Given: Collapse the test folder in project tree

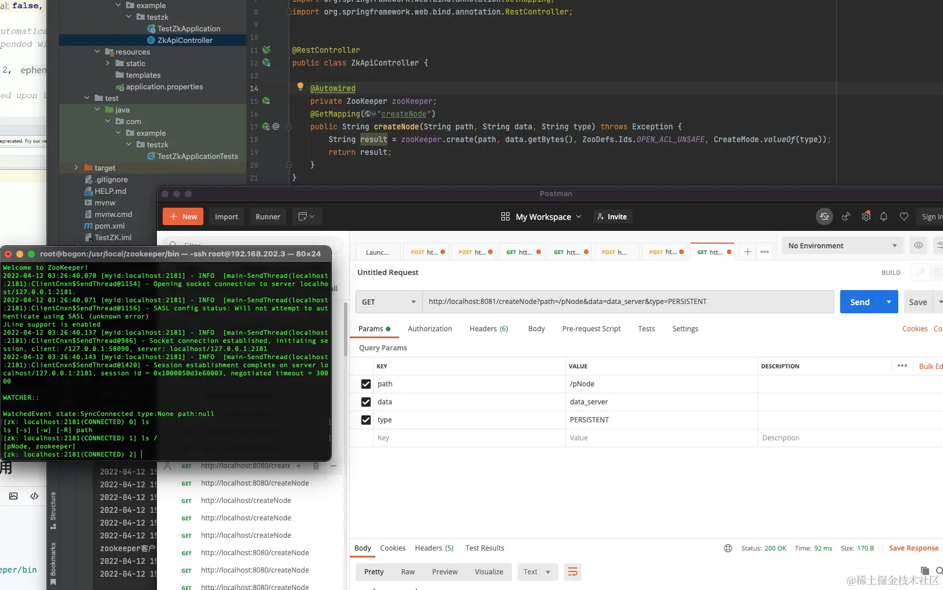Looking at the screenshot, I should [x=87, y=98].
